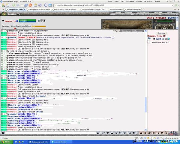The width and height of the screenshot is (180, 144).
Task: Expand the green icon dropdown right of address bar
Action: [x=178, y=5]
